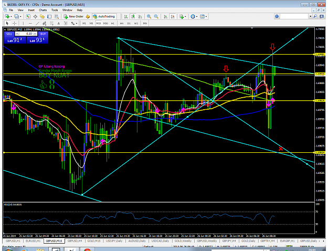Click the one-click SELL button
Image resolution: width=328 pixels, height=251 pixels.
(9, 34)
